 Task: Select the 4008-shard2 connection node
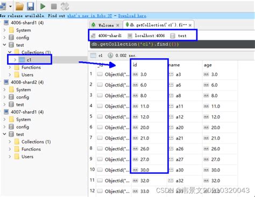(27, 82)
